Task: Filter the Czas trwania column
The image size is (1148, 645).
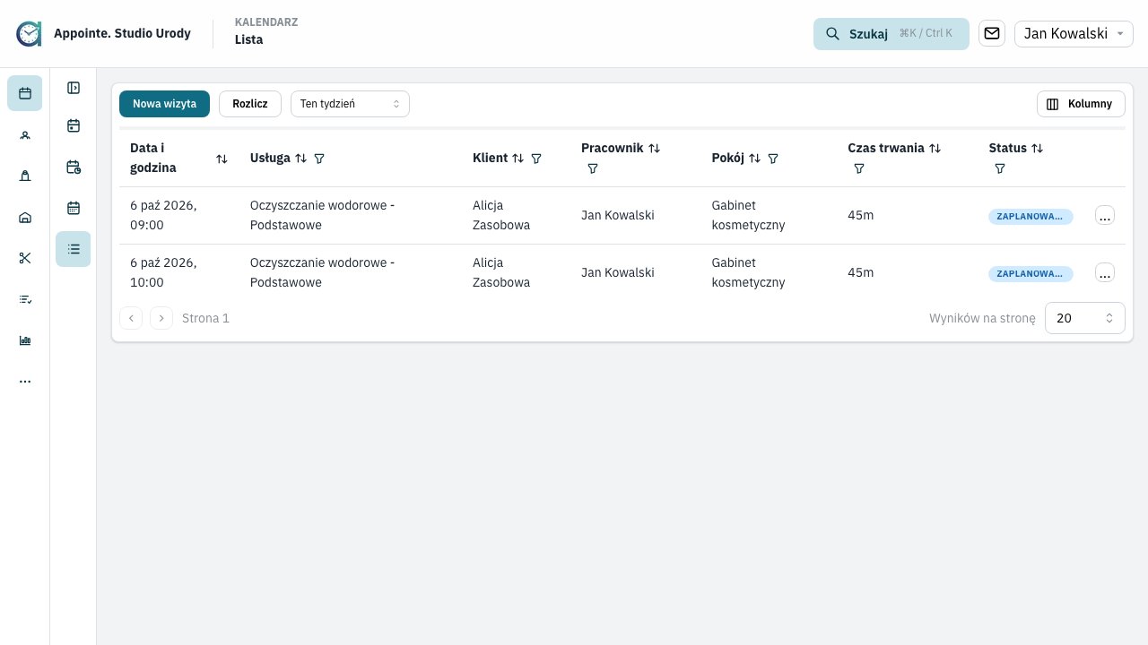Action: pyautogui.click(x=859, y=168)
